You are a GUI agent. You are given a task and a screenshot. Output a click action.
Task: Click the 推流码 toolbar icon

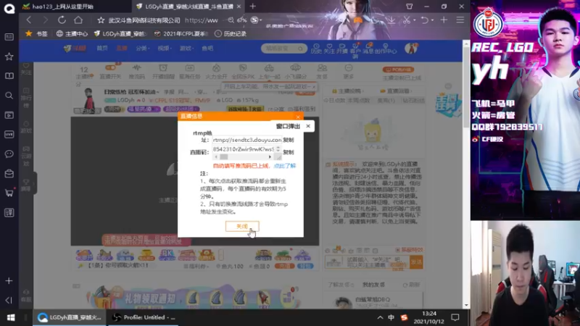click(137, 72)
